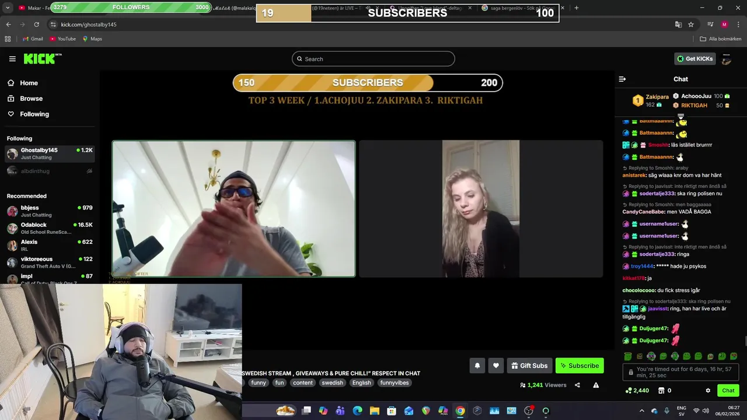Click AchoooJuu leaderboard entry
This screenshot has height=420, width=747.
pyautogui.click(x=701, y=96)
